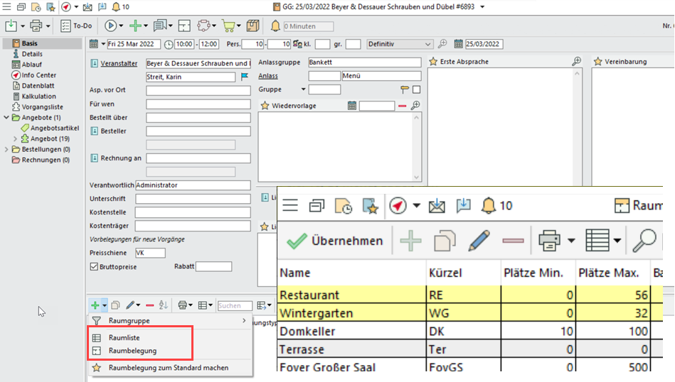Open Kalkulation in the left sidebar

click(38, 97)
